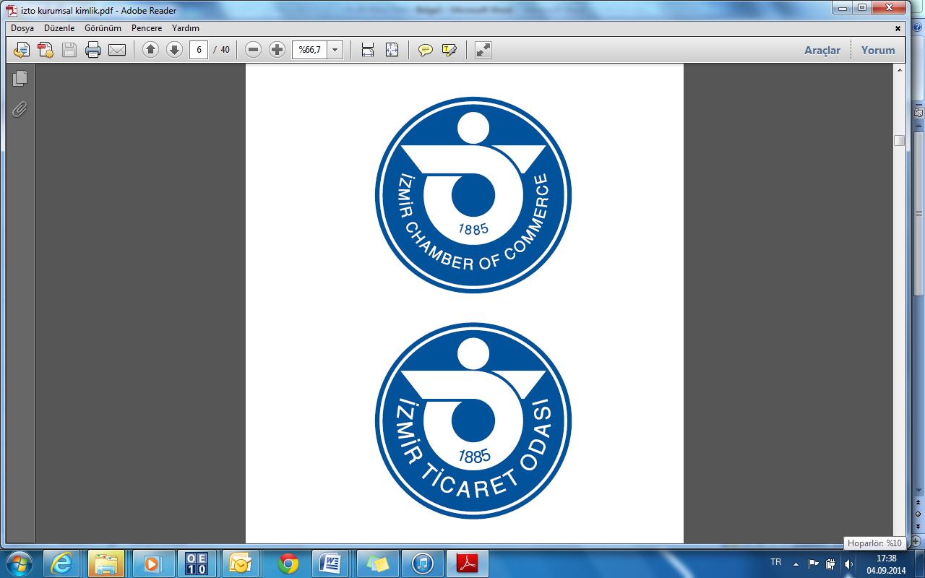Maximize the Adobe Reader window

861,7
